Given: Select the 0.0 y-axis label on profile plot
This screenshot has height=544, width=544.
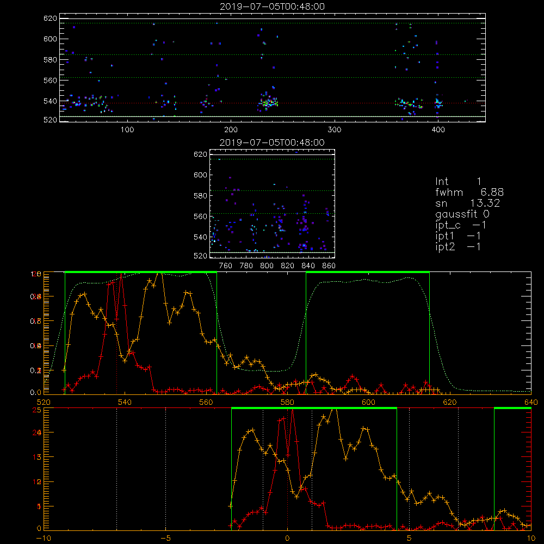Looking at the screenshot, I should tap(36, 392).
